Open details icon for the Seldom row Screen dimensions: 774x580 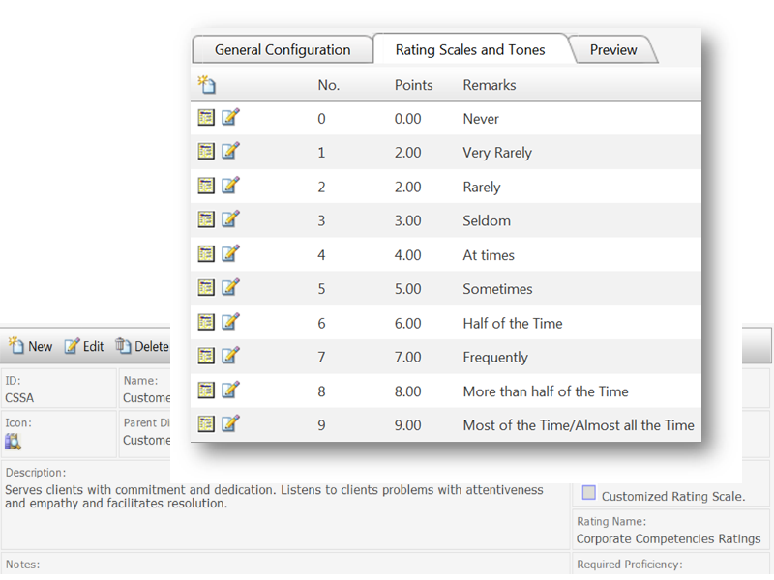pyautogui.click(x=206, y=219)
